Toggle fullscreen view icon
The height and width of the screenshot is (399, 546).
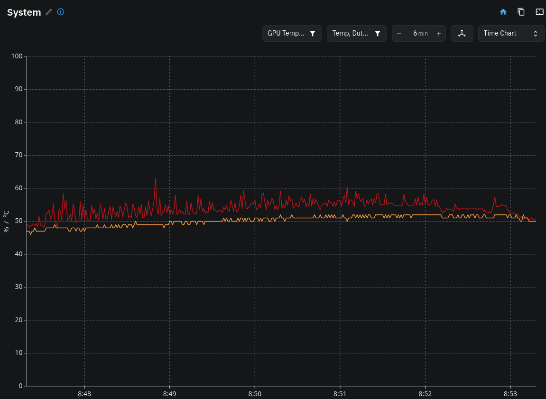click(x=539, y=12)
